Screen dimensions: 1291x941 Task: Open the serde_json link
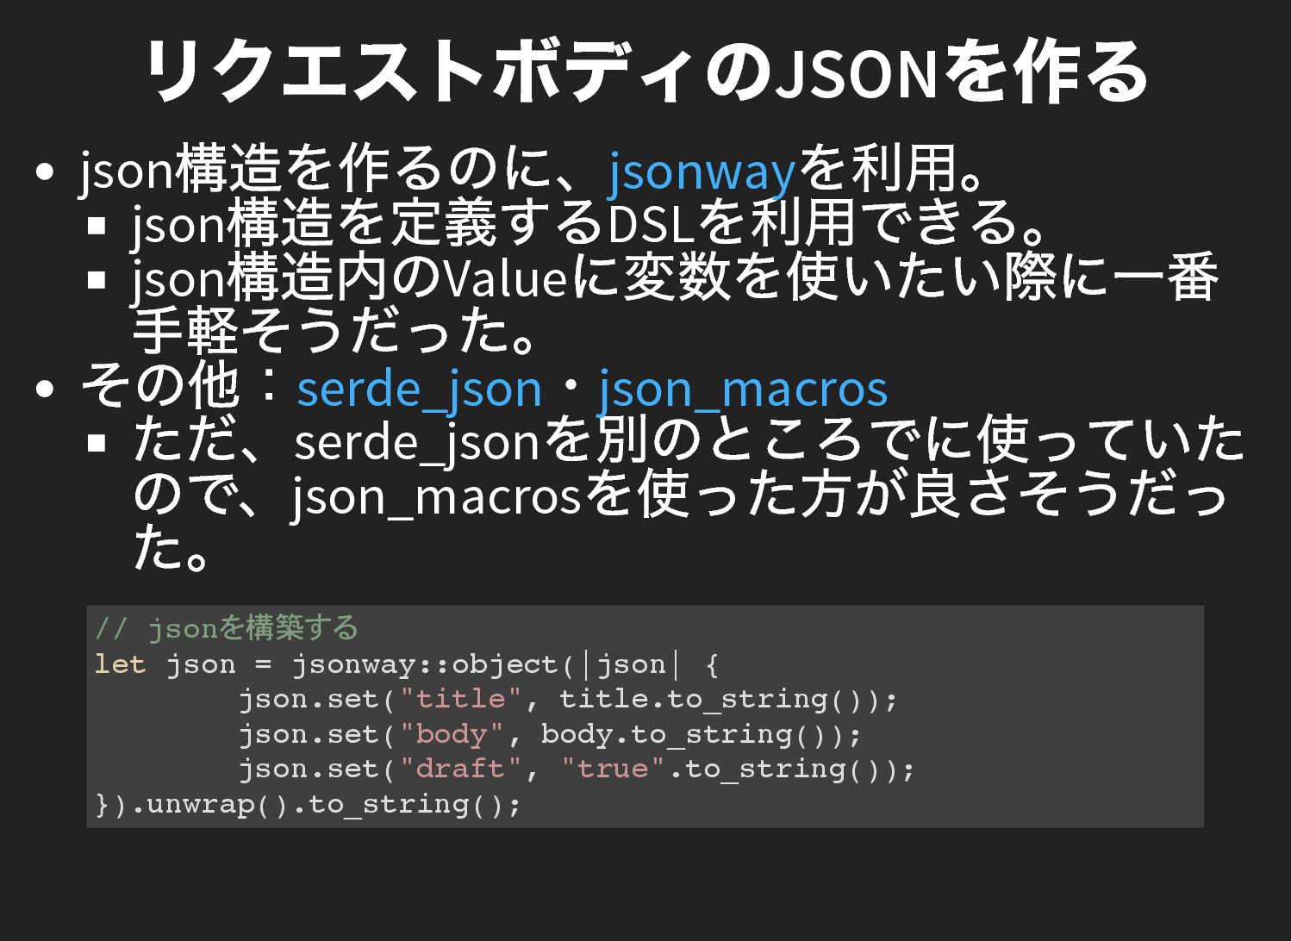pos(419,389)
